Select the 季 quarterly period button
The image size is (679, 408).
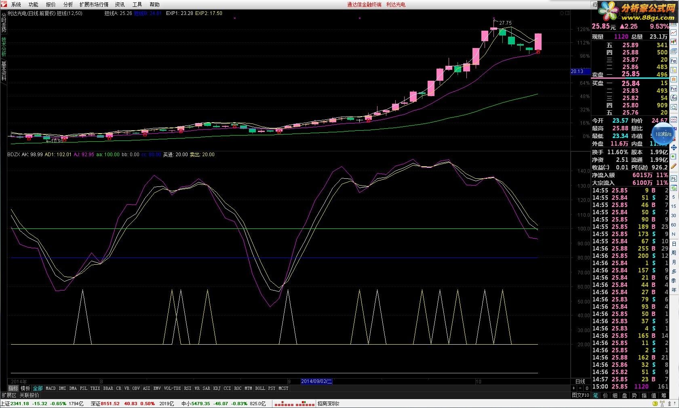coord(674,280)
